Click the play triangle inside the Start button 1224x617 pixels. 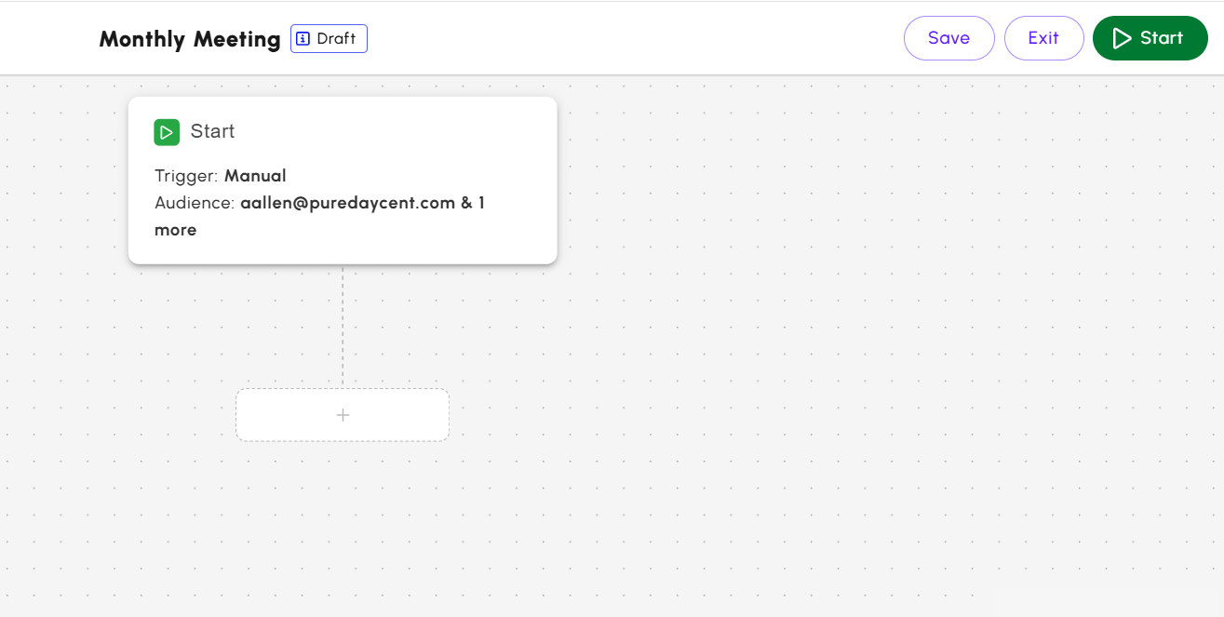pyautogui.click(x=1123, y=37)
